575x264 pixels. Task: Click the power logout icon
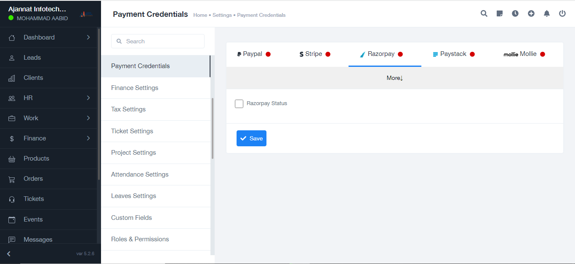tap(562, 13)
